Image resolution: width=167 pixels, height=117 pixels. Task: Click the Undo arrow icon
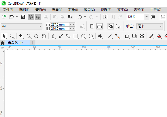click(x=80, y=17)
